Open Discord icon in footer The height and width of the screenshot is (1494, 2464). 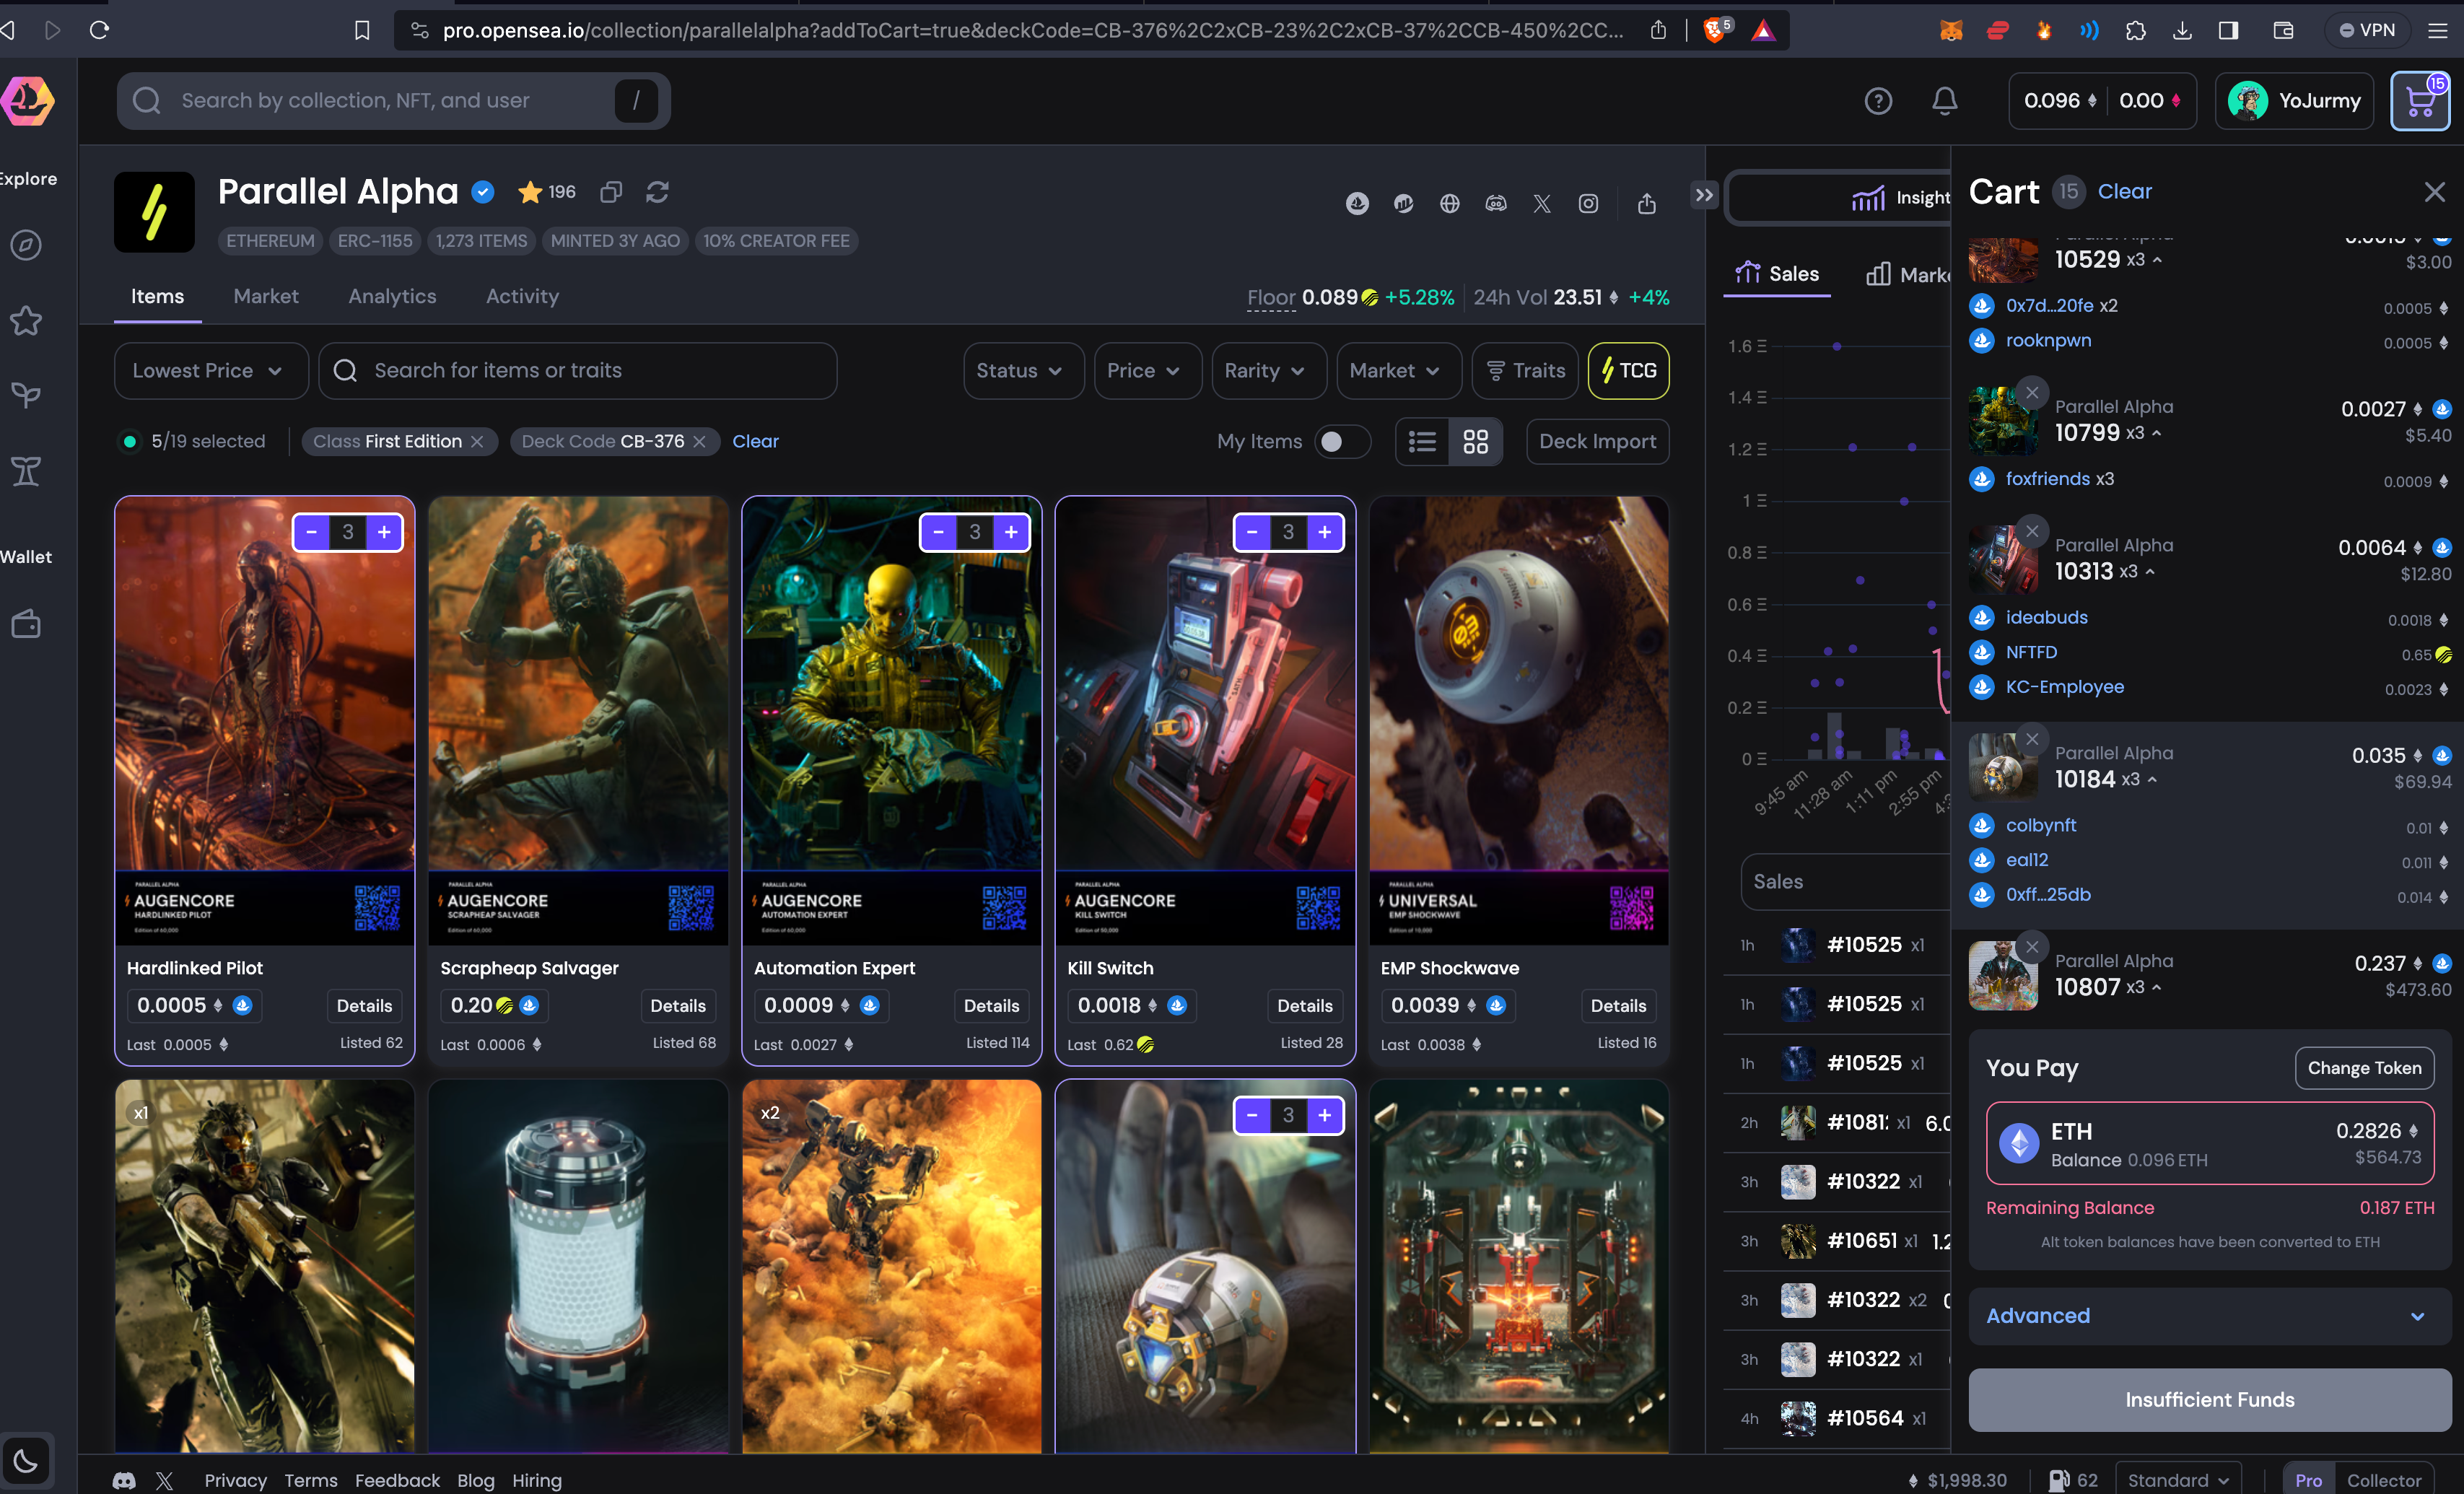coord(124,1480)
